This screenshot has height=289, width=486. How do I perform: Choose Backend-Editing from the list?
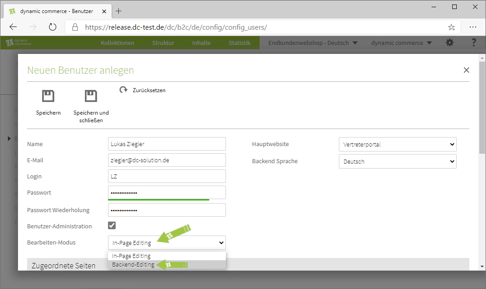click(167, 265)
